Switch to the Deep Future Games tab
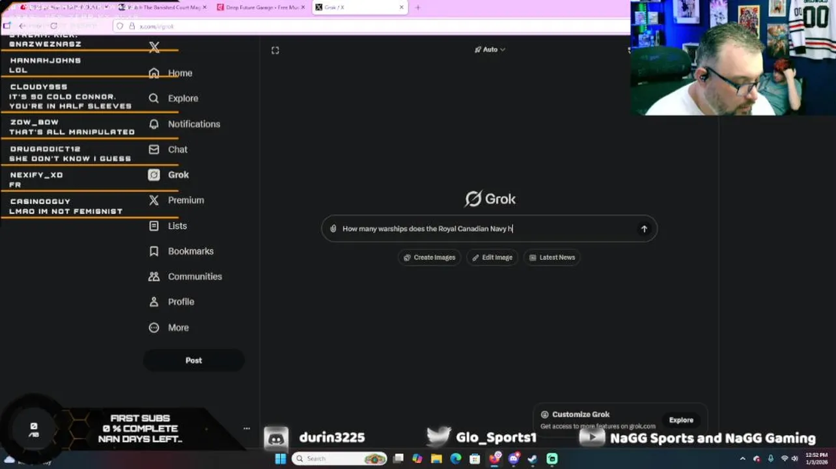This screenshot has height=469, width=836. (260, 7)
